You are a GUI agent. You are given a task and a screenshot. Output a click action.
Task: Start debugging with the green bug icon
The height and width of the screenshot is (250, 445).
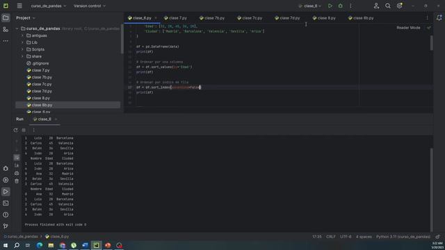click(x=340, y=6)
